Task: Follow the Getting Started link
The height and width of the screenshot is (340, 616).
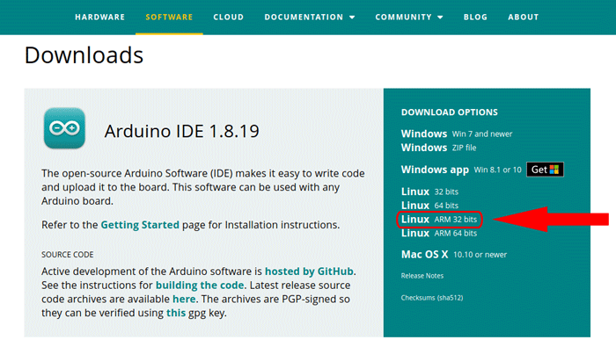Action: click(x=140, y=225)
